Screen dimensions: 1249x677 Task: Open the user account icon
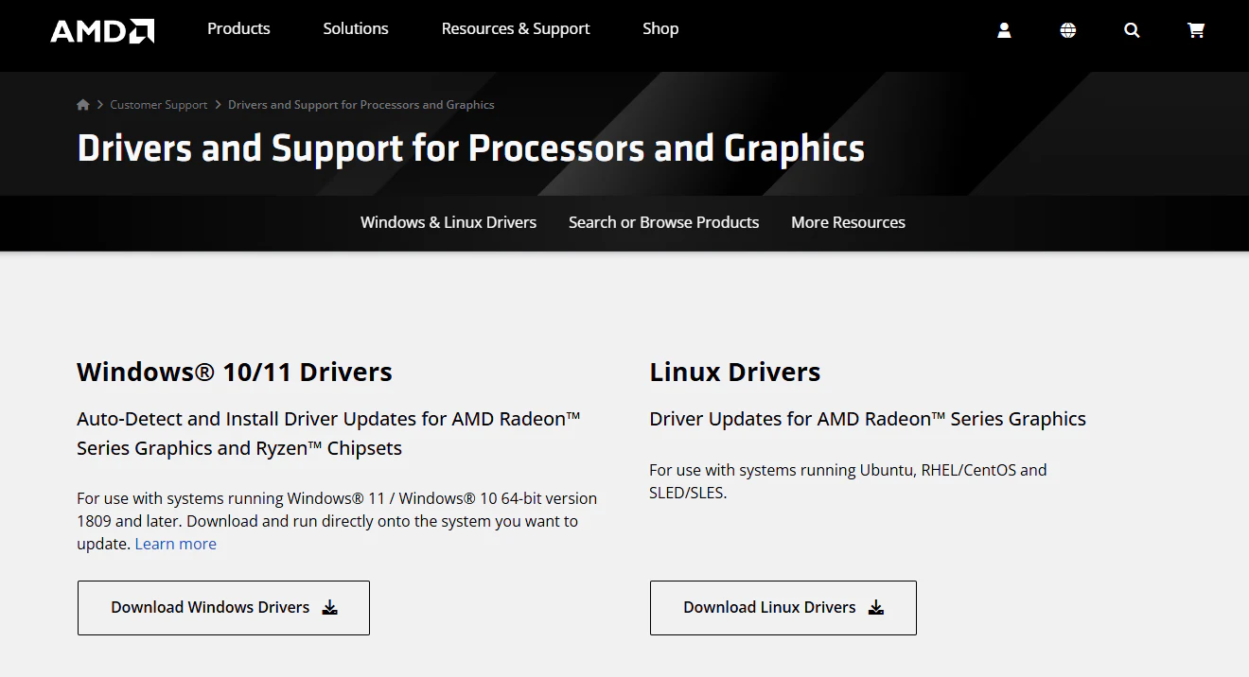1004,30
